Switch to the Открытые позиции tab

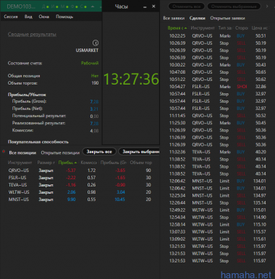pyautogui.click(x=60, y=153)
